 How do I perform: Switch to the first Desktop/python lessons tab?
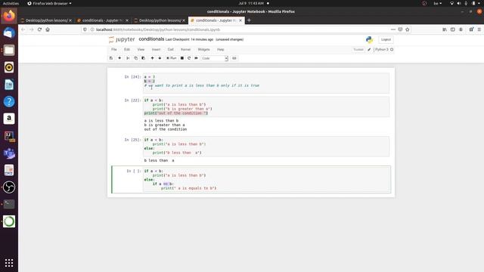pos(46,20)
